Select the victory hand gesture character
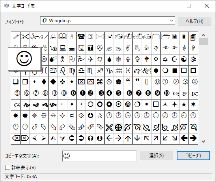The image size is (216, 182). pyautogui.click(x=128, y=48)
